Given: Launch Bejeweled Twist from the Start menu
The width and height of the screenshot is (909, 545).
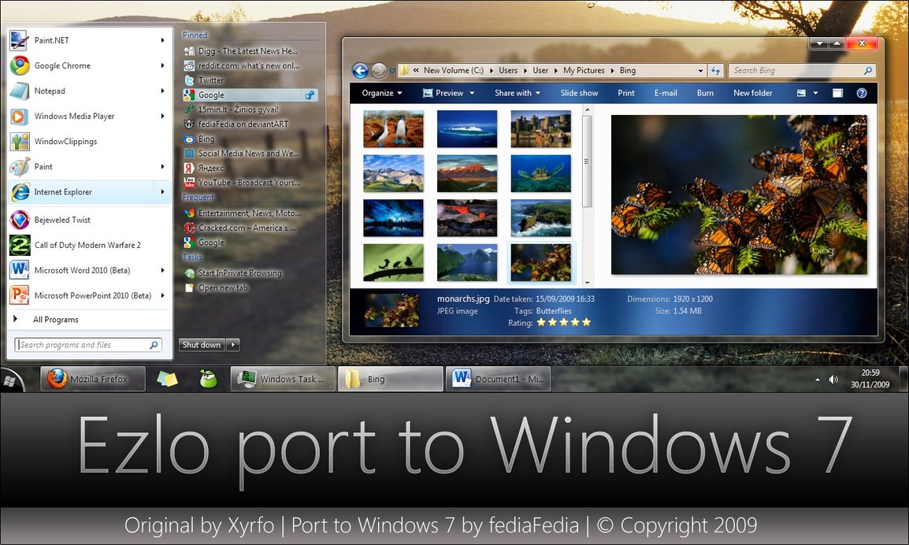Looking at the screenshot, I should click(62, 220).
